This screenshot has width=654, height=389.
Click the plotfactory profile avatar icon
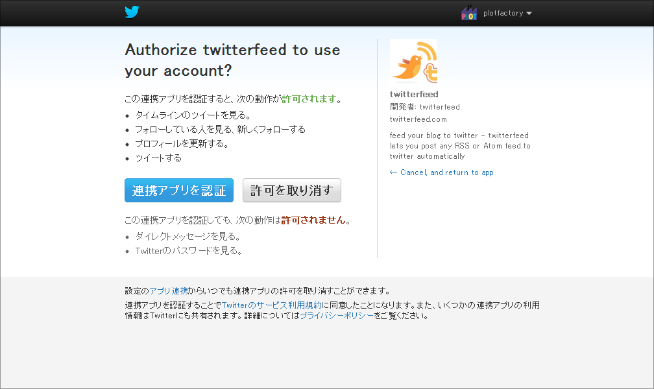coord(469,12)
